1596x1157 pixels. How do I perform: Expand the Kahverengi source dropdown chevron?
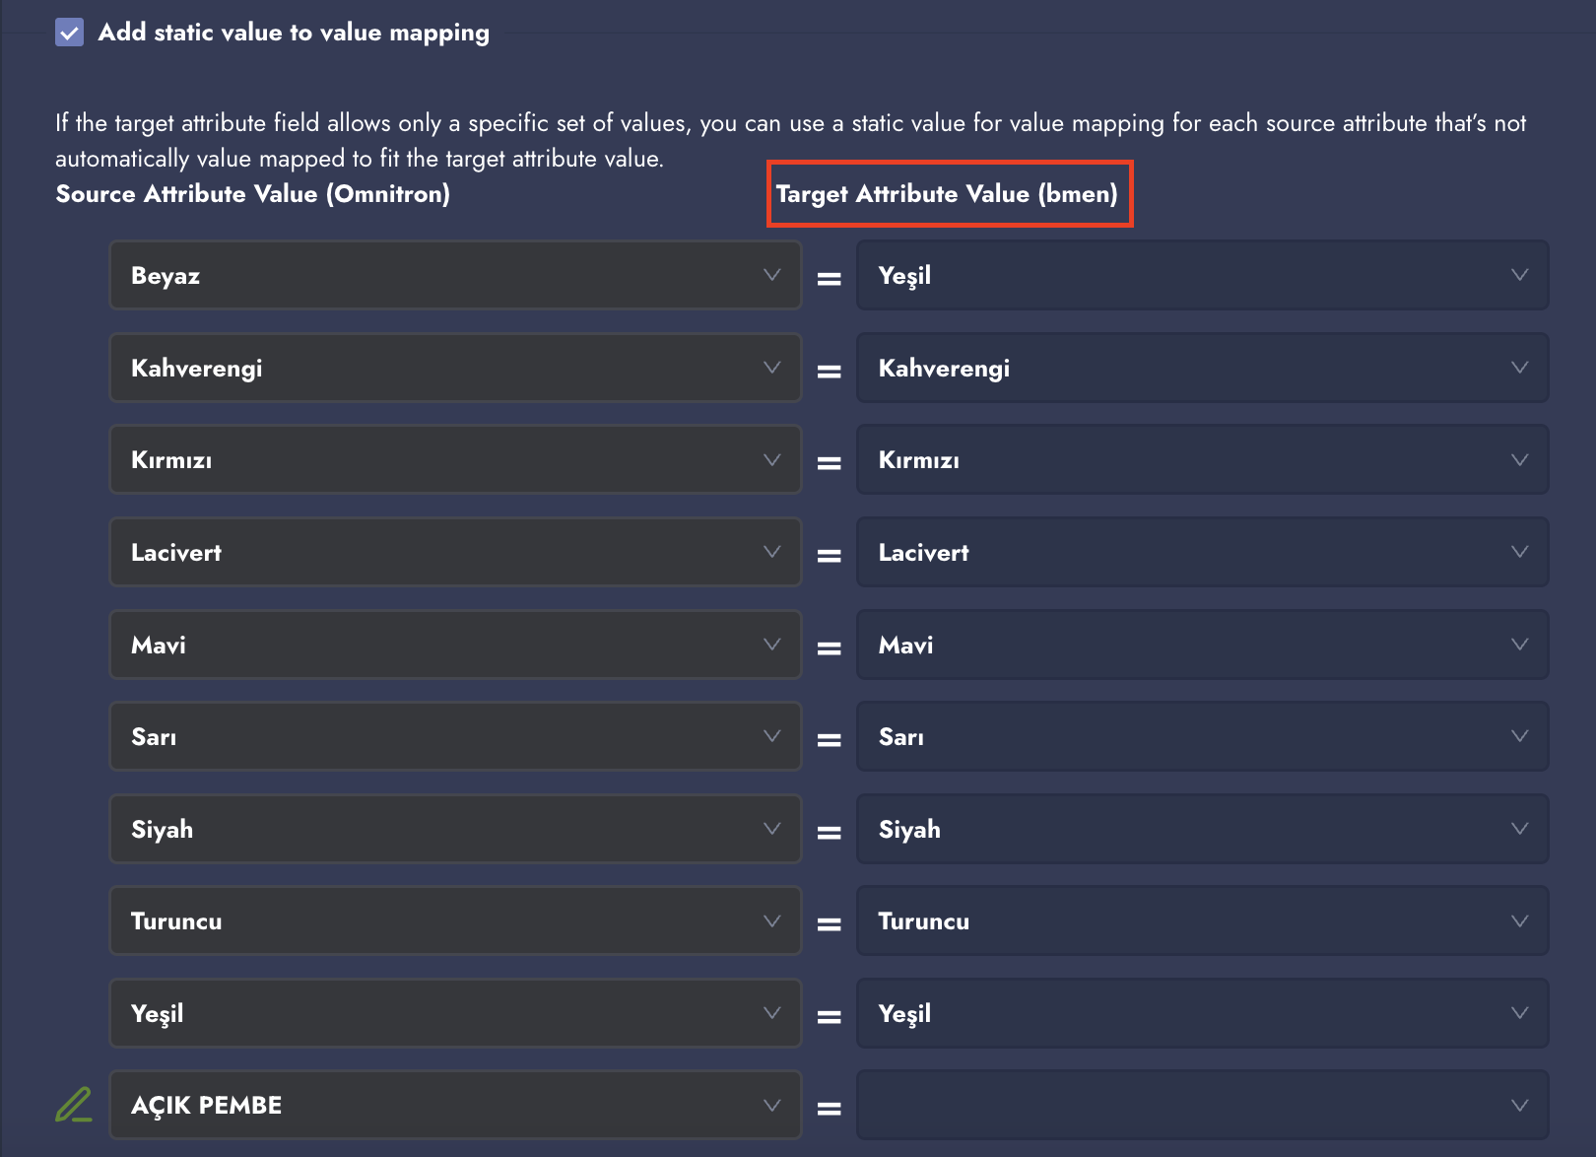[771, 368]
